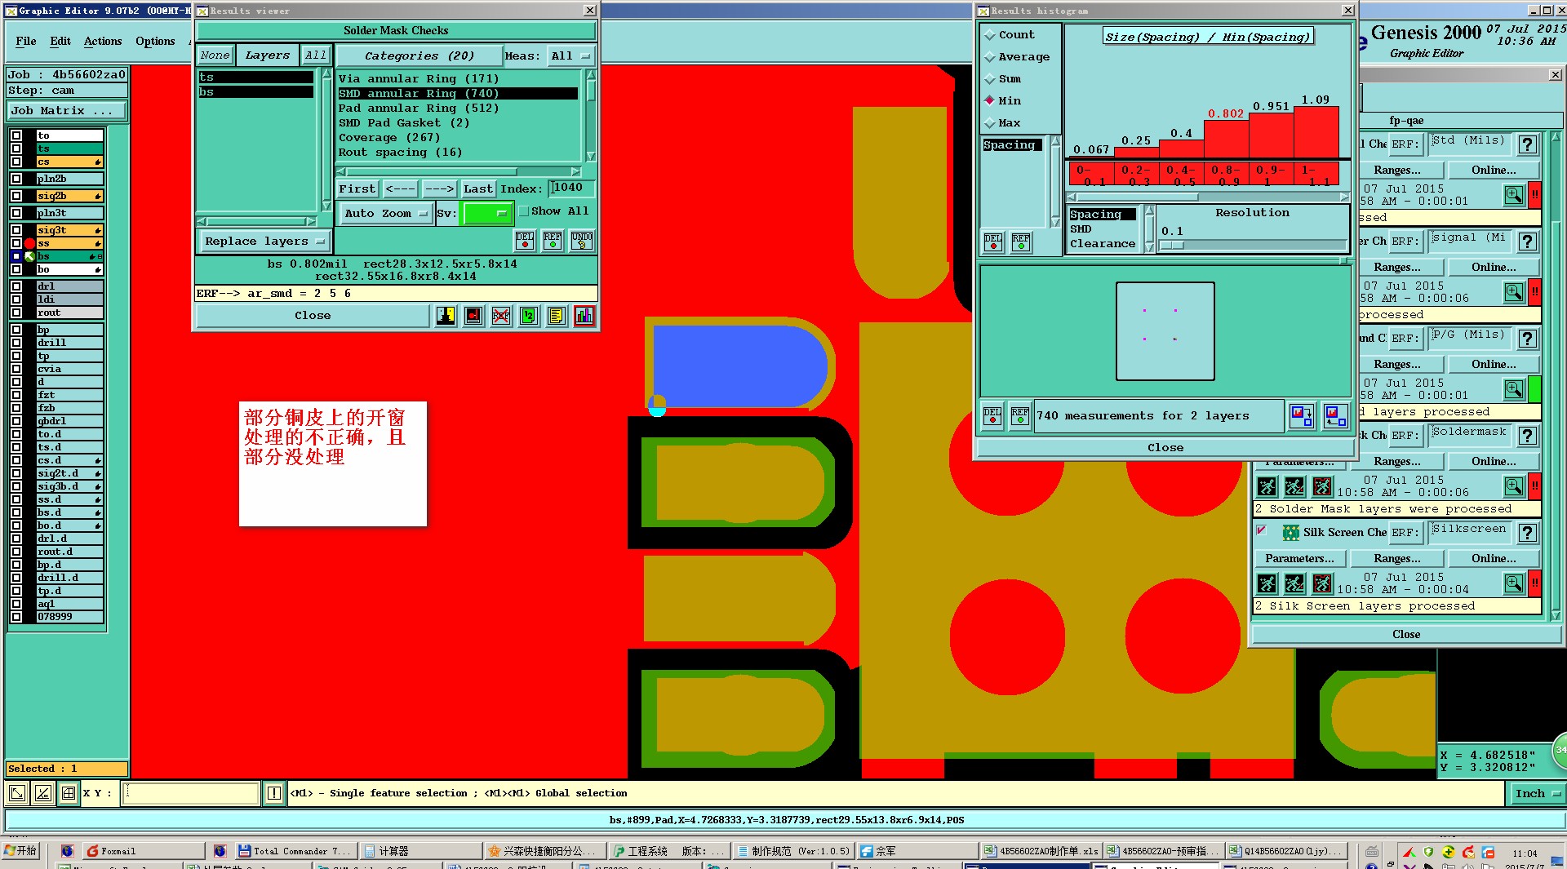
Task: Toggle visibility box of layer sig3t
Action: (16, 230)
